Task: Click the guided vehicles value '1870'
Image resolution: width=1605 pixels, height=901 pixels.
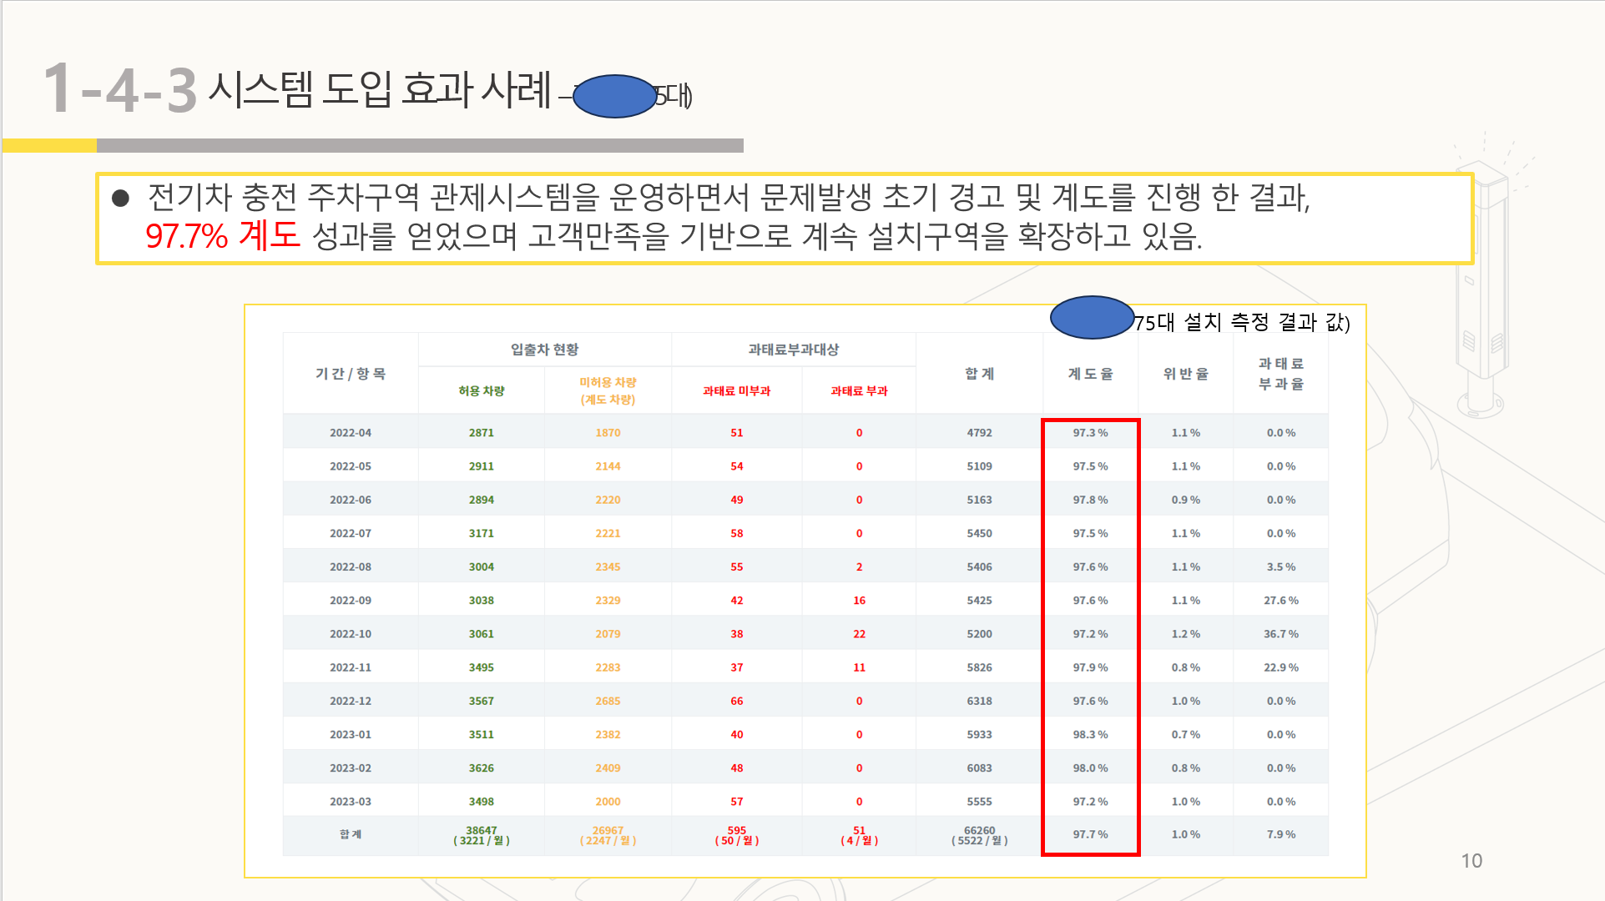Action: 608,433
